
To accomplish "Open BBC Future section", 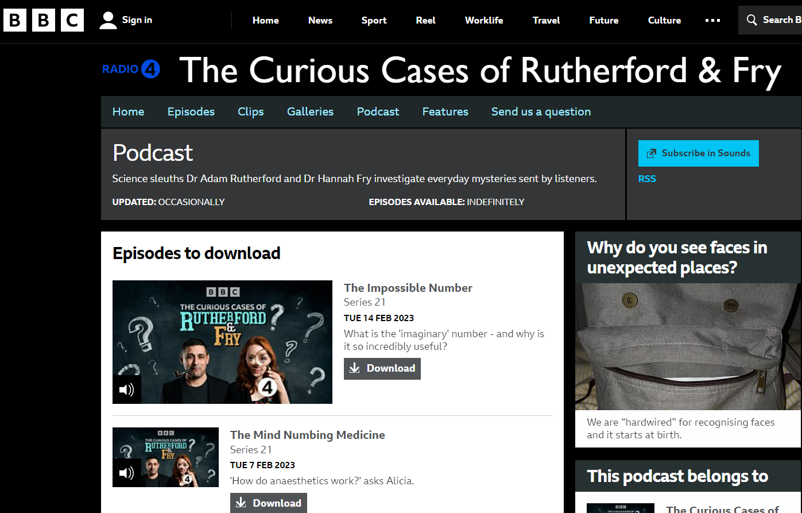I will click(x=604, y=20).
